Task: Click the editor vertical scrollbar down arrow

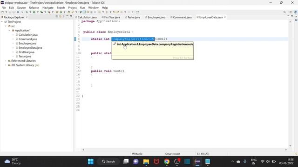Action: (x=290, y=146)
